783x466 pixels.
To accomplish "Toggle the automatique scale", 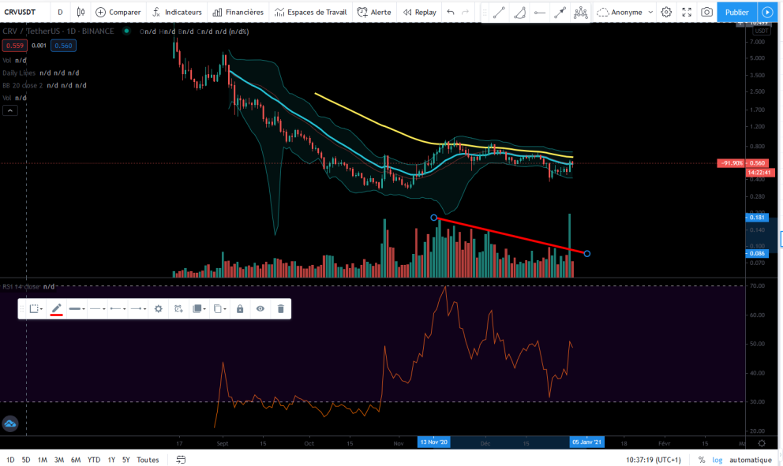I will 751,460.
